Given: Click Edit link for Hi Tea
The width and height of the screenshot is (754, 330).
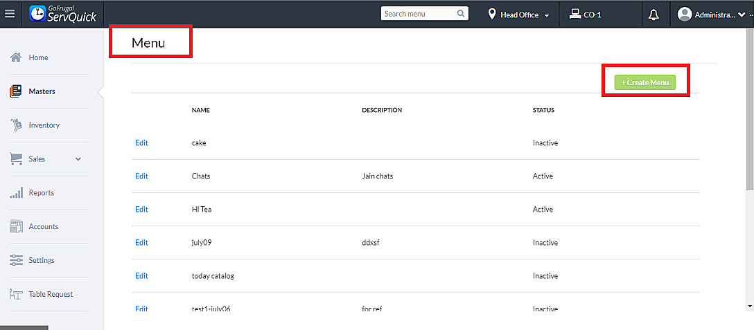Looking at the screenshot, I should point(141,209).
